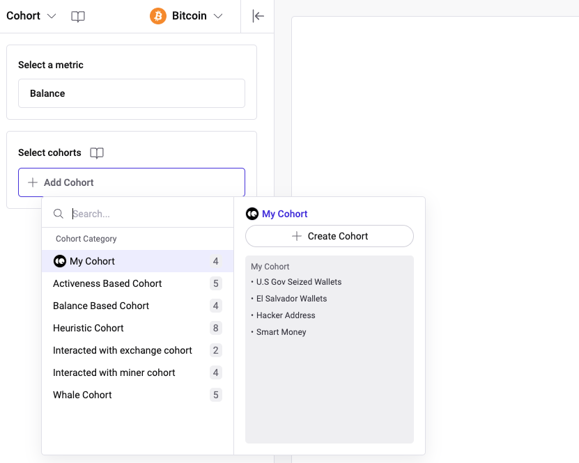Collapse the sidebar with the arrow icon

(258, 16)
